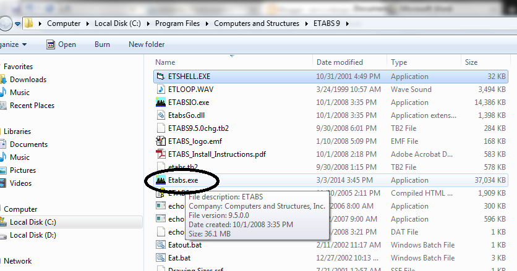
Task: Click the Videos library icon
Action: (x=3, y=183)
